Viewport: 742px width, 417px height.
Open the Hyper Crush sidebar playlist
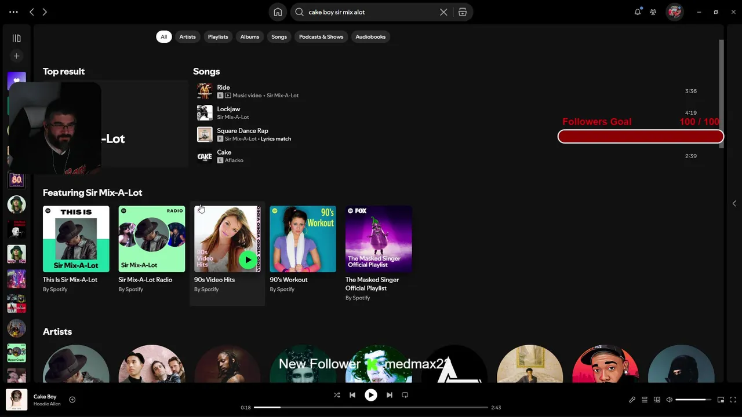tap(17, 353)
